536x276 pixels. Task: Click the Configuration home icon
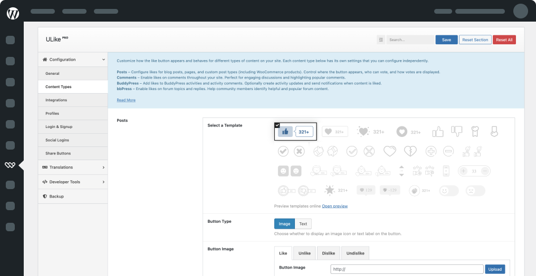coord(44,60)
